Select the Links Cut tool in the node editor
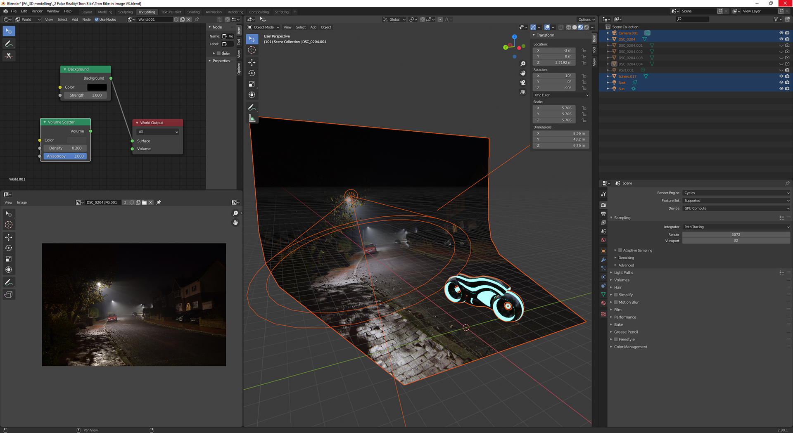Image resolution: width=793 pixels, height=433 pixels. click(9, 56)
